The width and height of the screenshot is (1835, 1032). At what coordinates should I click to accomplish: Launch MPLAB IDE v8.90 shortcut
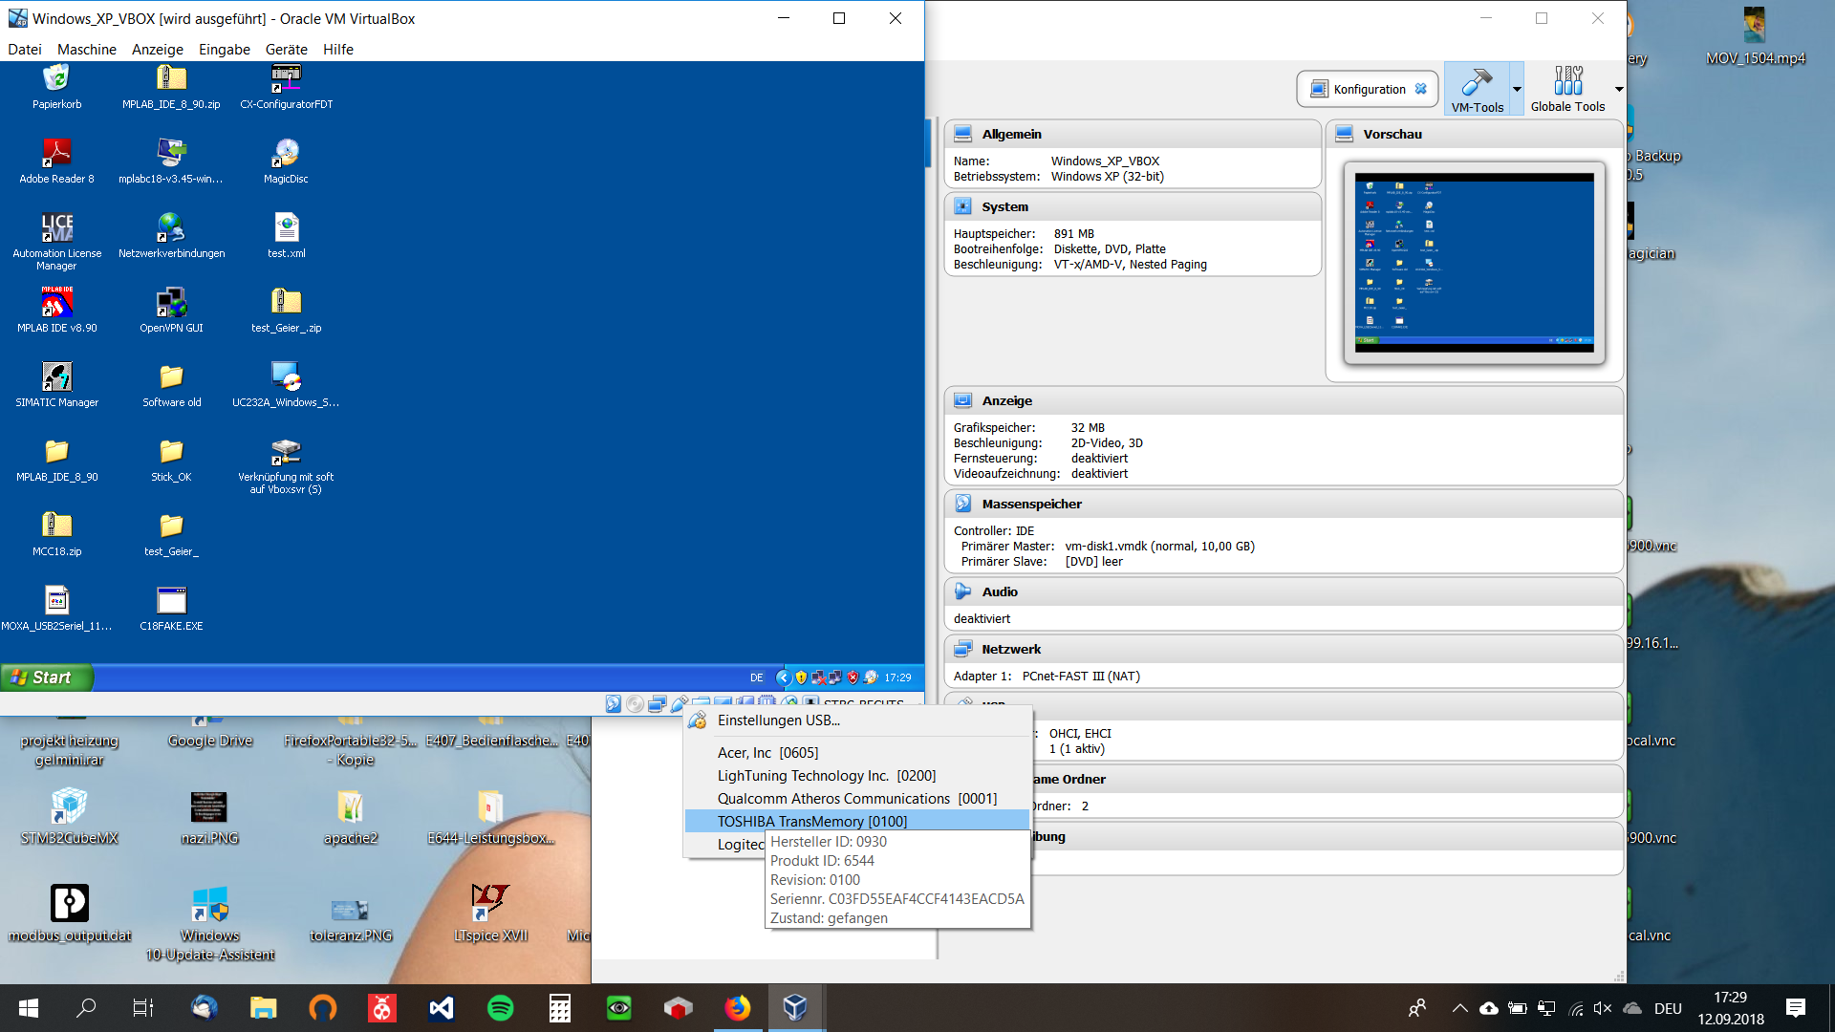point(56,310)
